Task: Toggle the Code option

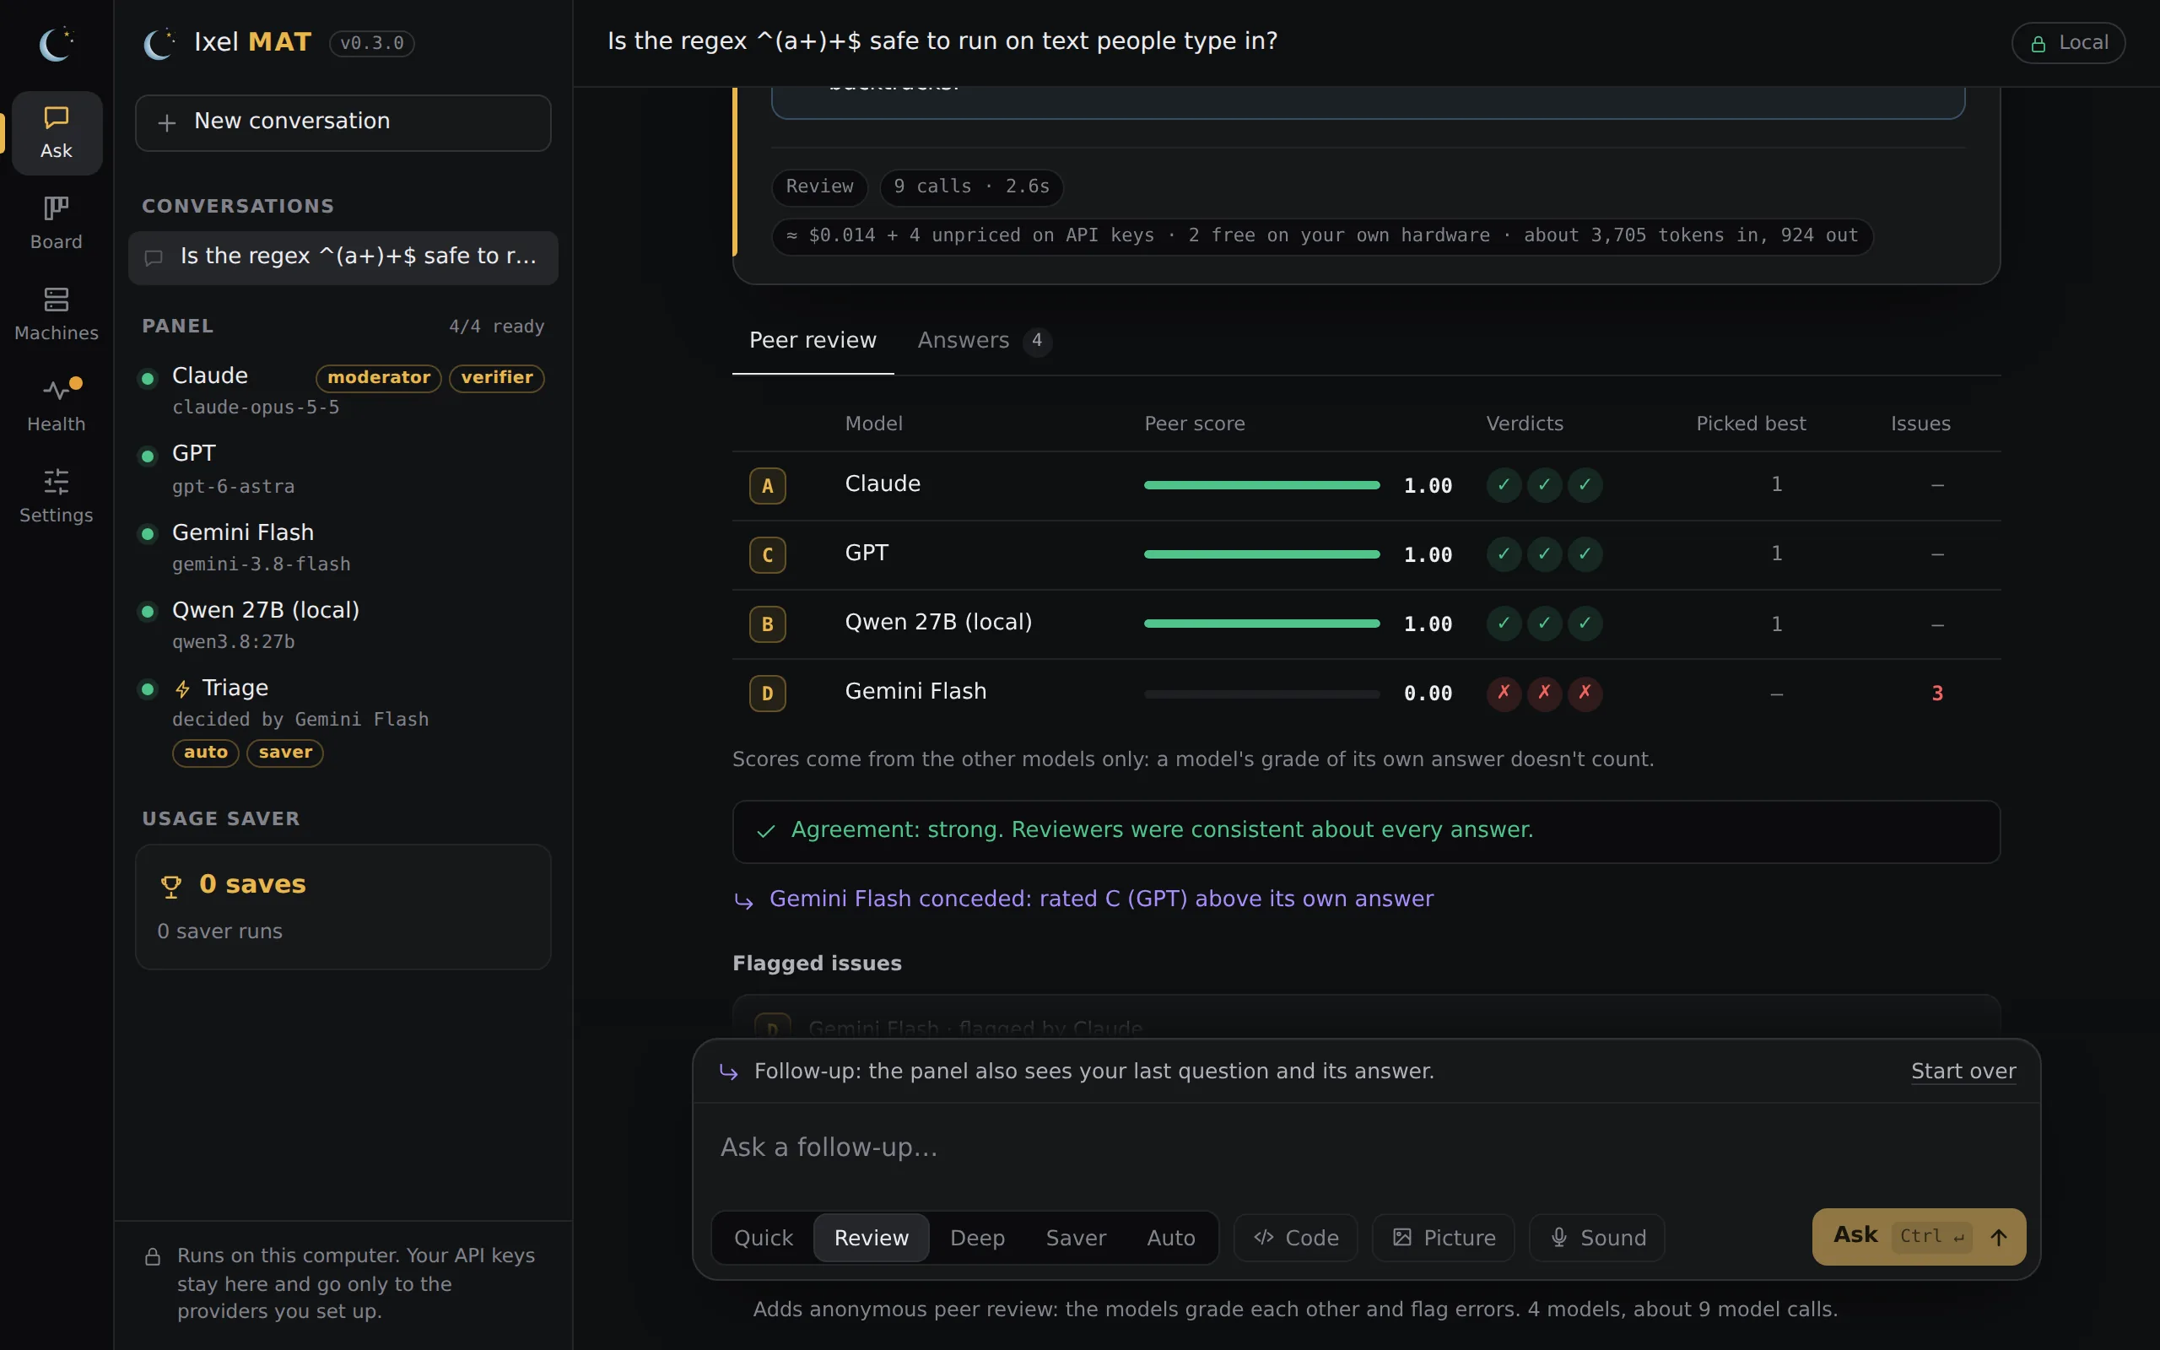Action: [x=1295, y=1238]
